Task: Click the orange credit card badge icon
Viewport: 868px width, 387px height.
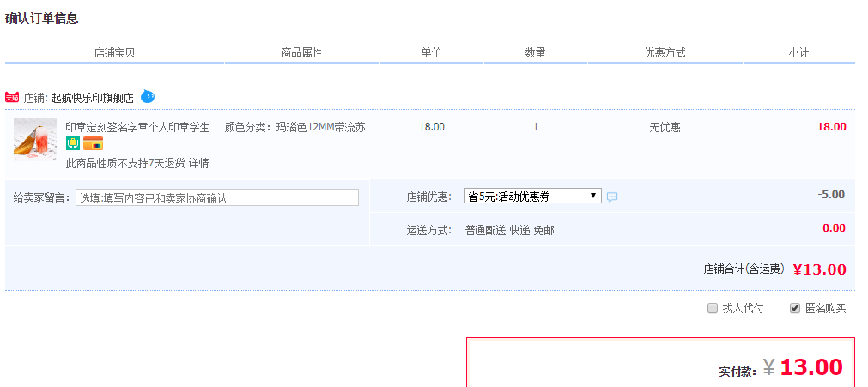Action: coord(93,143)
